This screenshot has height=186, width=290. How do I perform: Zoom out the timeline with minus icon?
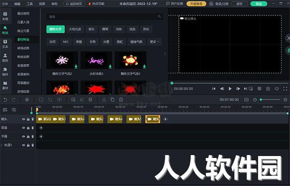click(x=255, y=100)
